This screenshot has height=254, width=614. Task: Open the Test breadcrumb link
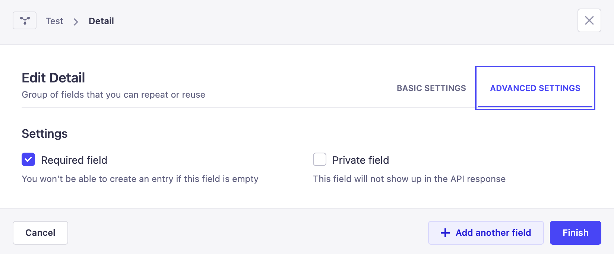tap(54, 21)
